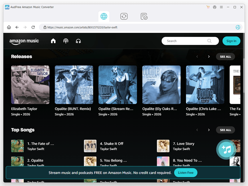The width and height of the screenshot is (248, 186).
Task: Show next Top Songs with right chevron
Action: pos(209,130)
